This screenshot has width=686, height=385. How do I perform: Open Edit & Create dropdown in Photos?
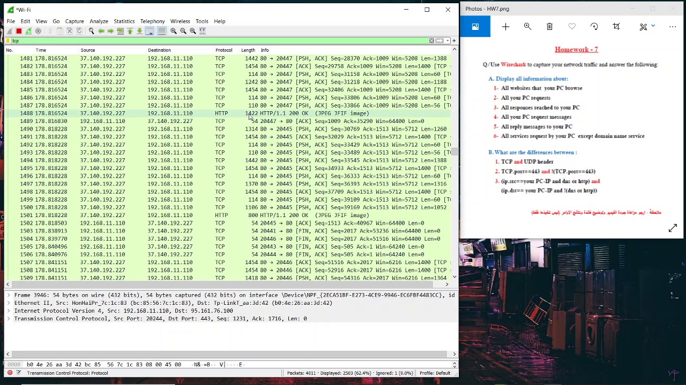[x=647, y=27]
